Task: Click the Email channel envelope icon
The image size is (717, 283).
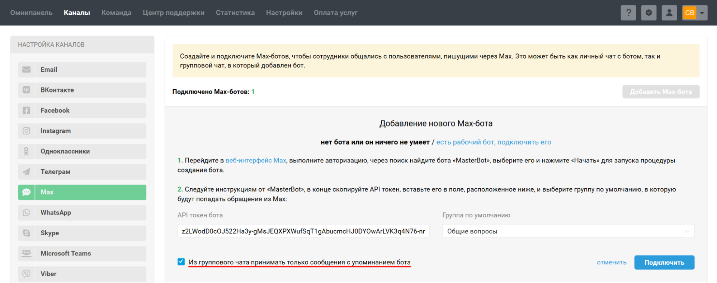Action: tap(27, 70)
